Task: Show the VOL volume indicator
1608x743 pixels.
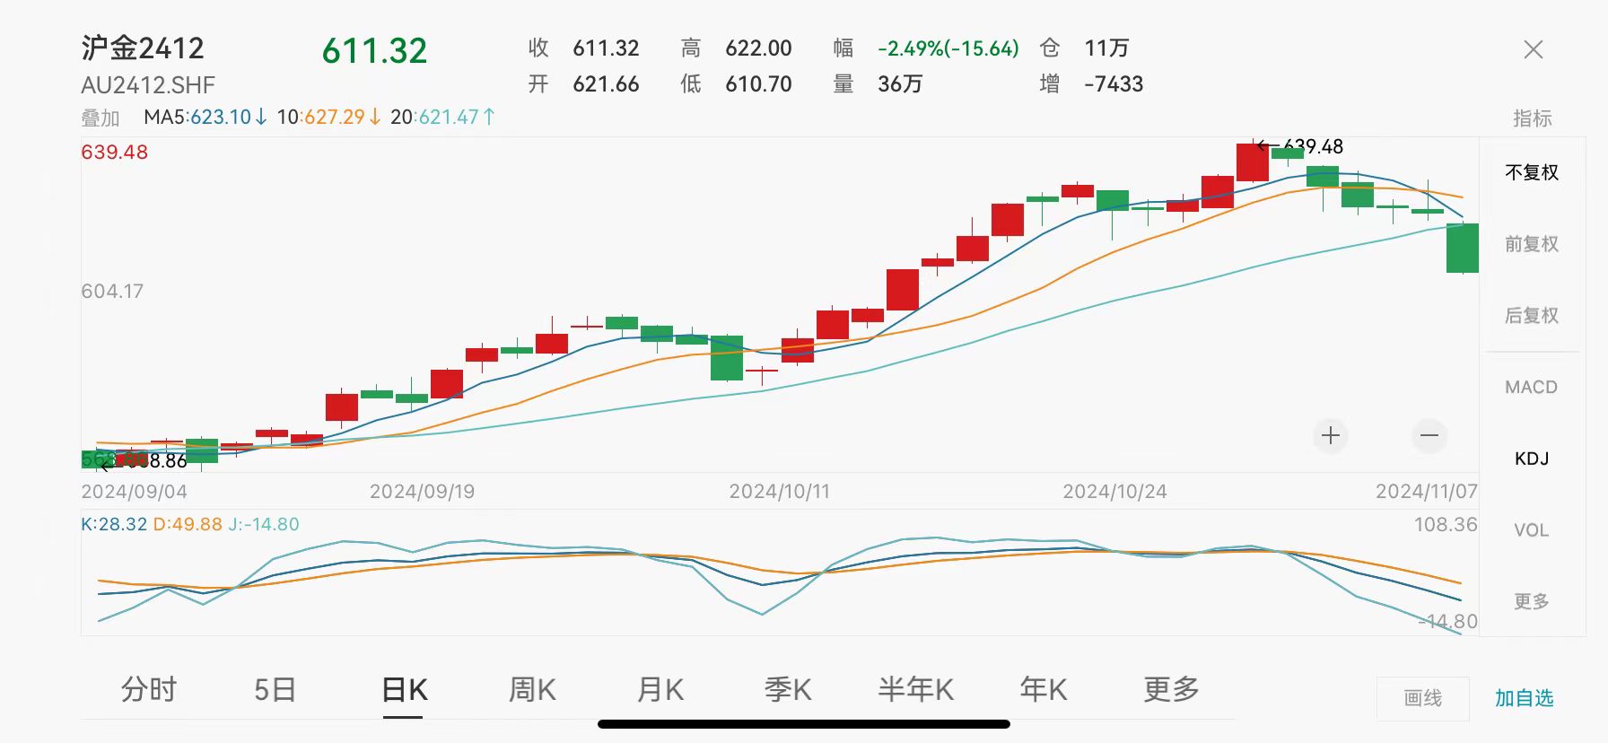Action: [x=1531, y=530]
